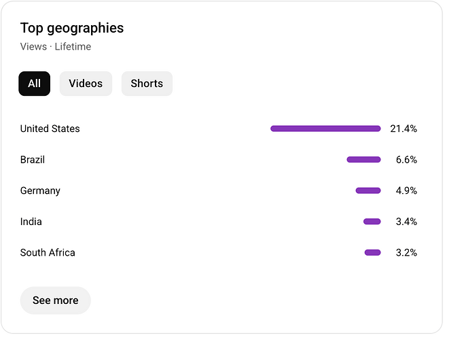Screen dimensions: 449x340
Task: Click the Germany country label
Action: click(40, 191)
